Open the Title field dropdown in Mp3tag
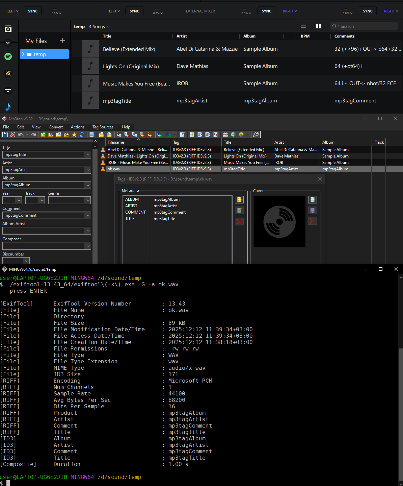The image size is (403, 486). pos(88,155)
